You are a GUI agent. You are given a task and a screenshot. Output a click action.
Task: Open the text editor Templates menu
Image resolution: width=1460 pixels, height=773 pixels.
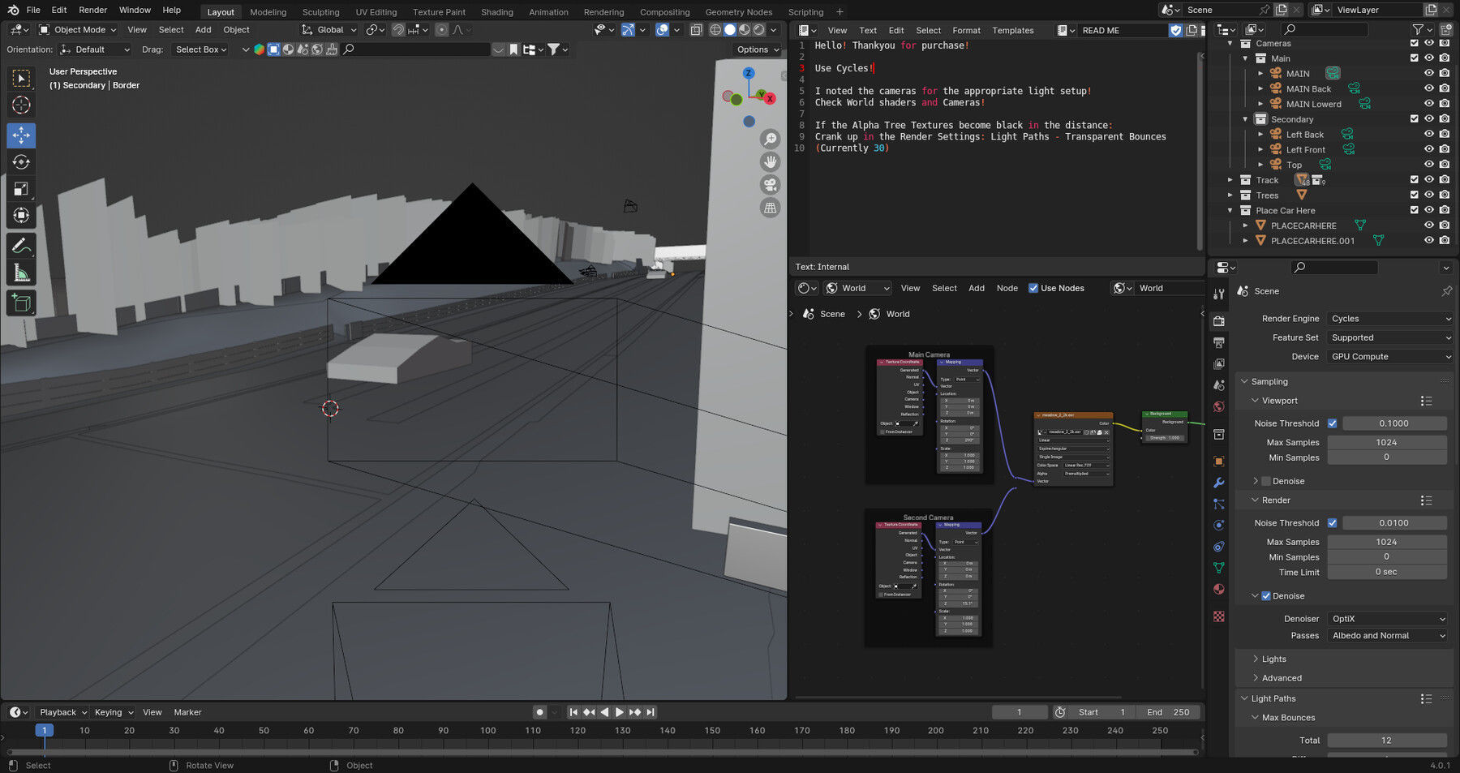tap(1013, 31)
